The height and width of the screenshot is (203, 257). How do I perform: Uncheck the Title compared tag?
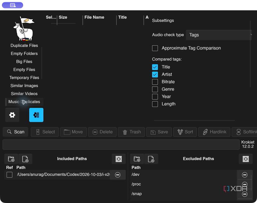[x=155, y=67]
